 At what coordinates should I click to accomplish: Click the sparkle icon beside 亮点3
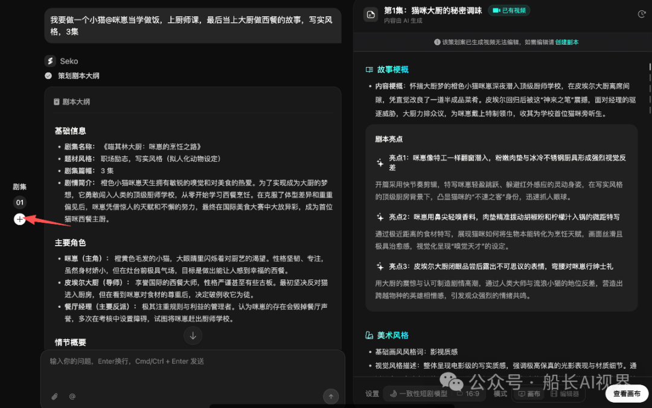point(380,267)
